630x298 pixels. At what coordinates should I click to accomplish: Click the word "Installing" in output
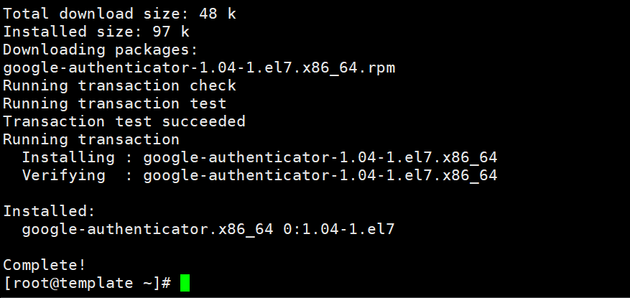click(x=68, y=157)
